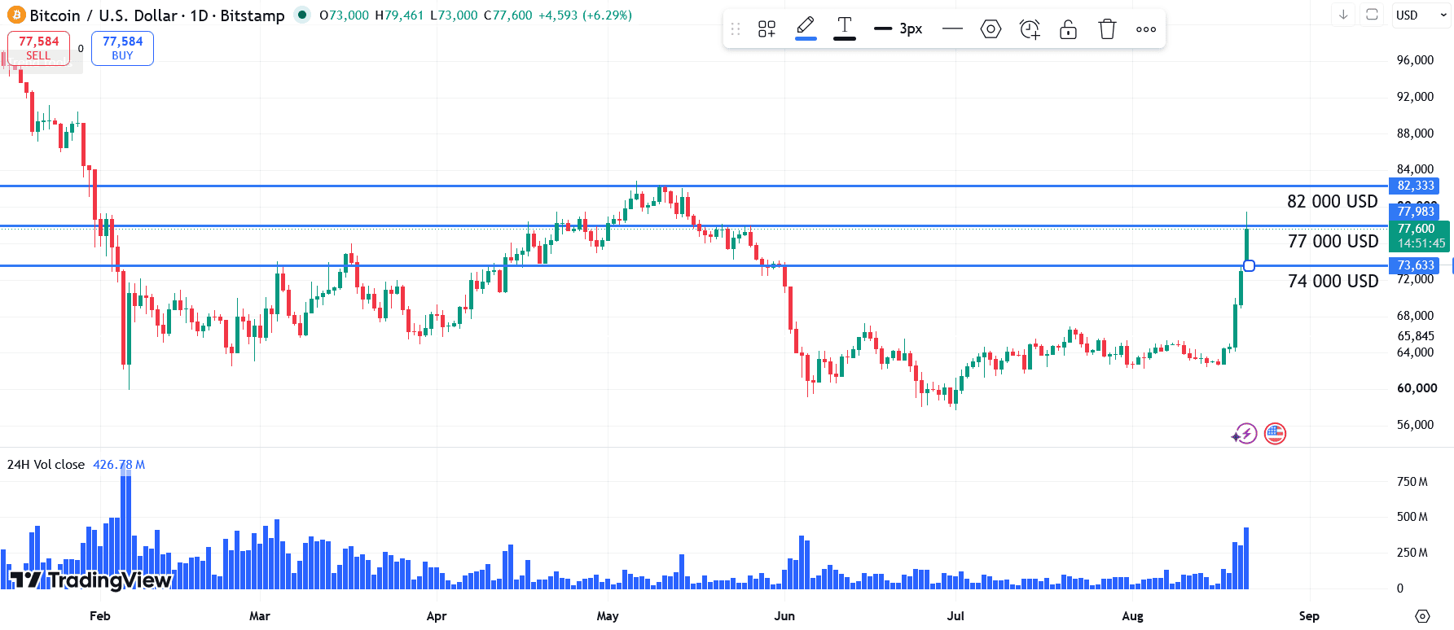The width and height of the screenshot is (1454, 630).
Task: Click the Jul label on time axis
Action: [955, 616]
